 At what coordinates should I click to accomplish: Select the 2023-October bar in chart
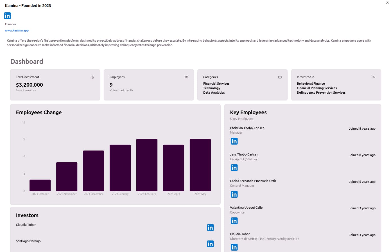tap(40, 186)
